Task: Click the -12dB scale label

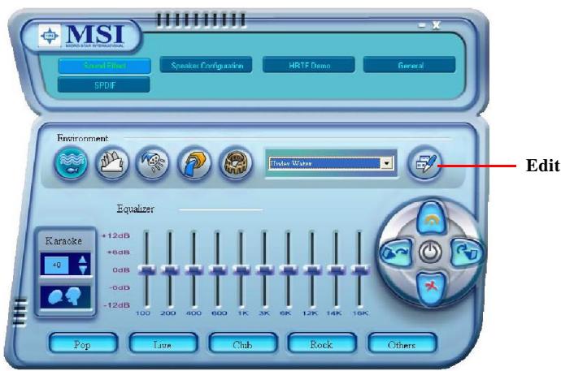Action: tap(116, 305)
